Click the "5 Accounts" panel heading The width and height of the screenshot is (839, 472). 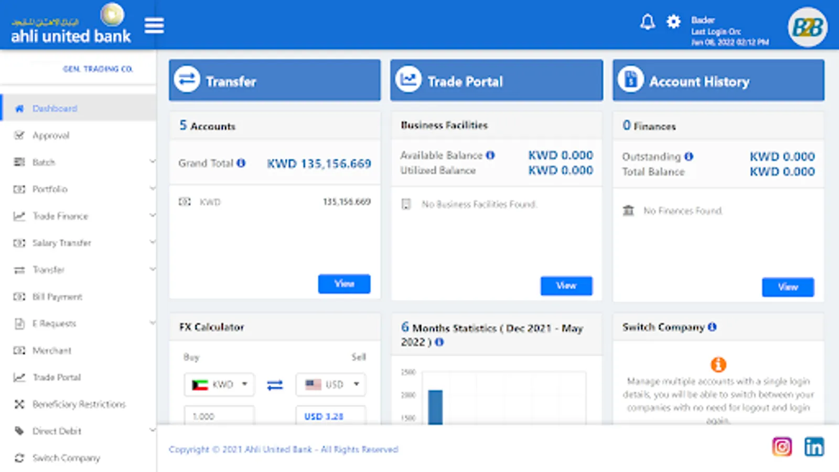pyautogui.click(x=208, y=125)
